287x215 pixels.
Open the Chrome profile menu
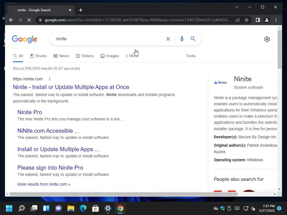[x=267, y=20]
